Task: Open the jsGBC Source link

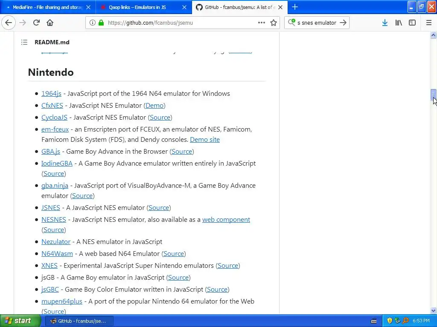Action: tap(217, 290)
